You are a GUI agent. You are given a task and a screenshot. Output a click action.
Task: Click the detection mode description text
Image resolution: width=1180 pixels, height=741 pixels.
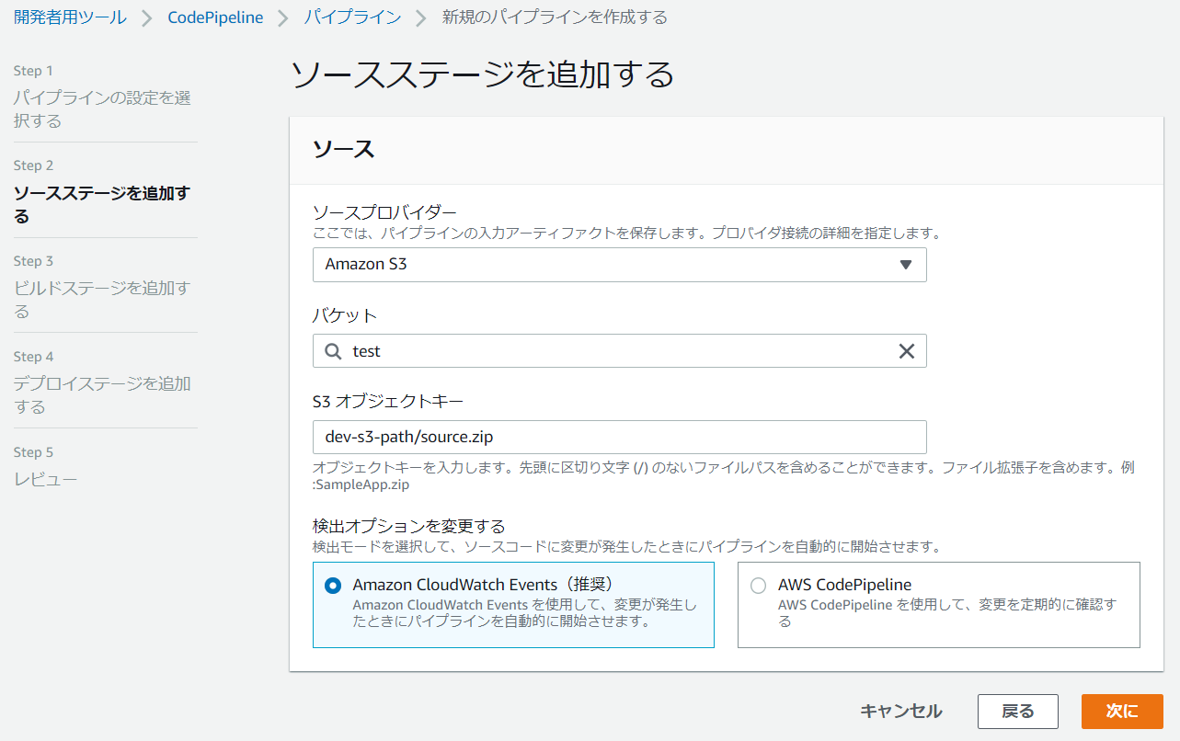click(627, 547)
